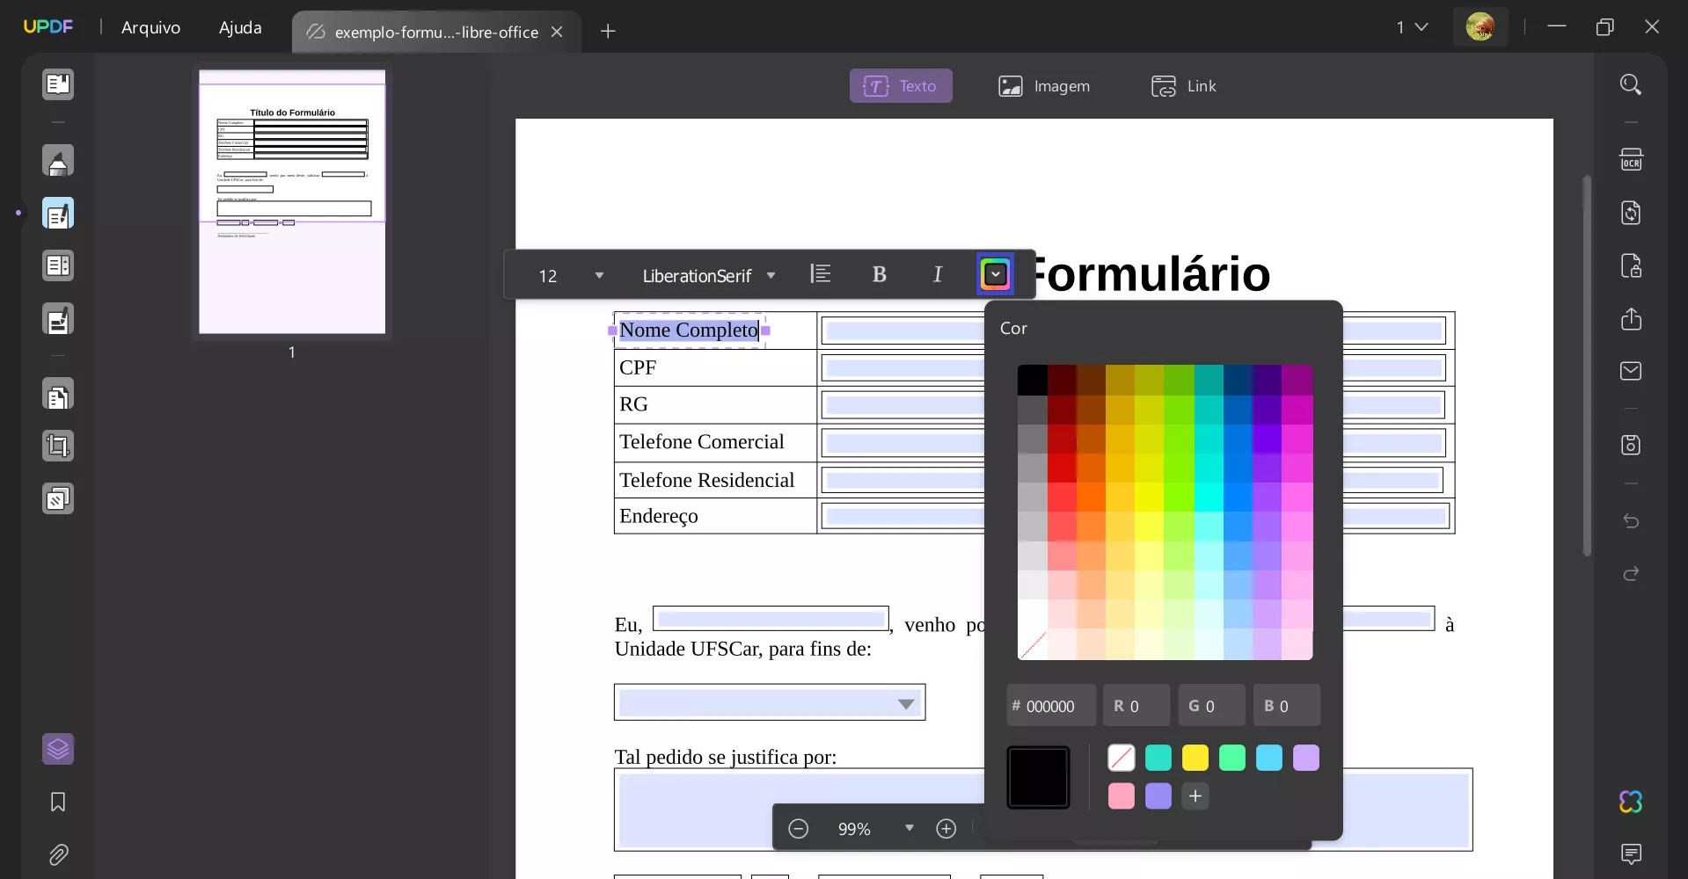Click the R value field
The height and width of the screenshot is (879, 1688).
[1136, 705]
